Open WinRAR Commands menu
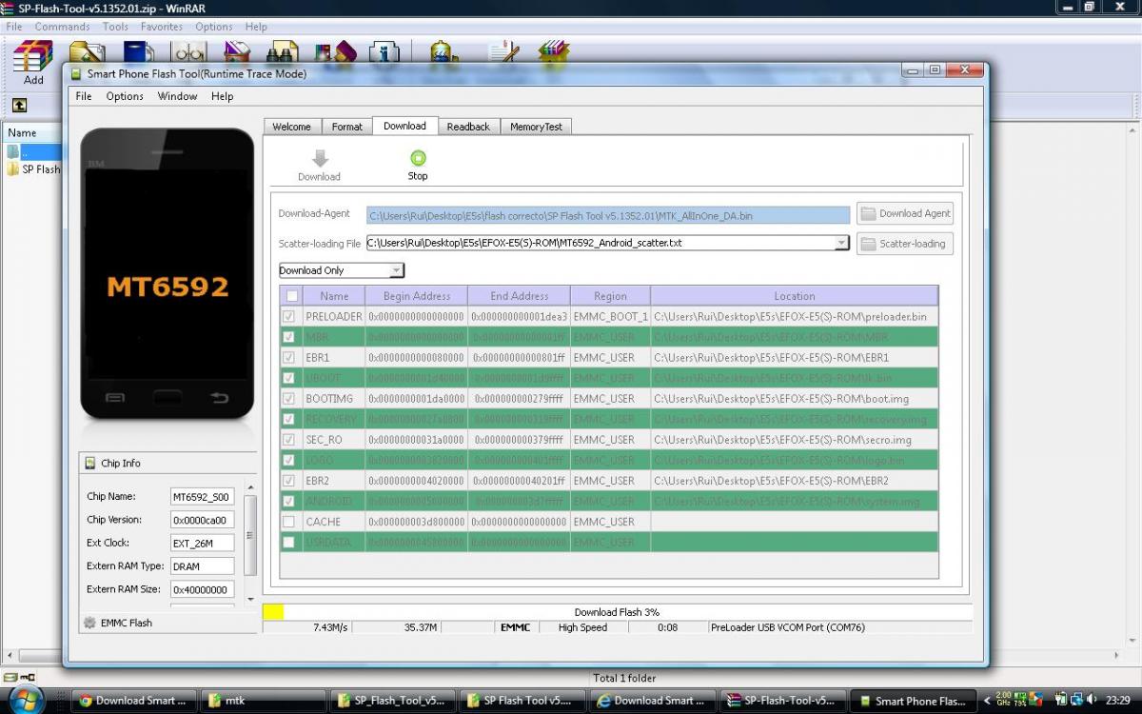The width and height of the screenshot is (1142, 714). click(62, 27)
